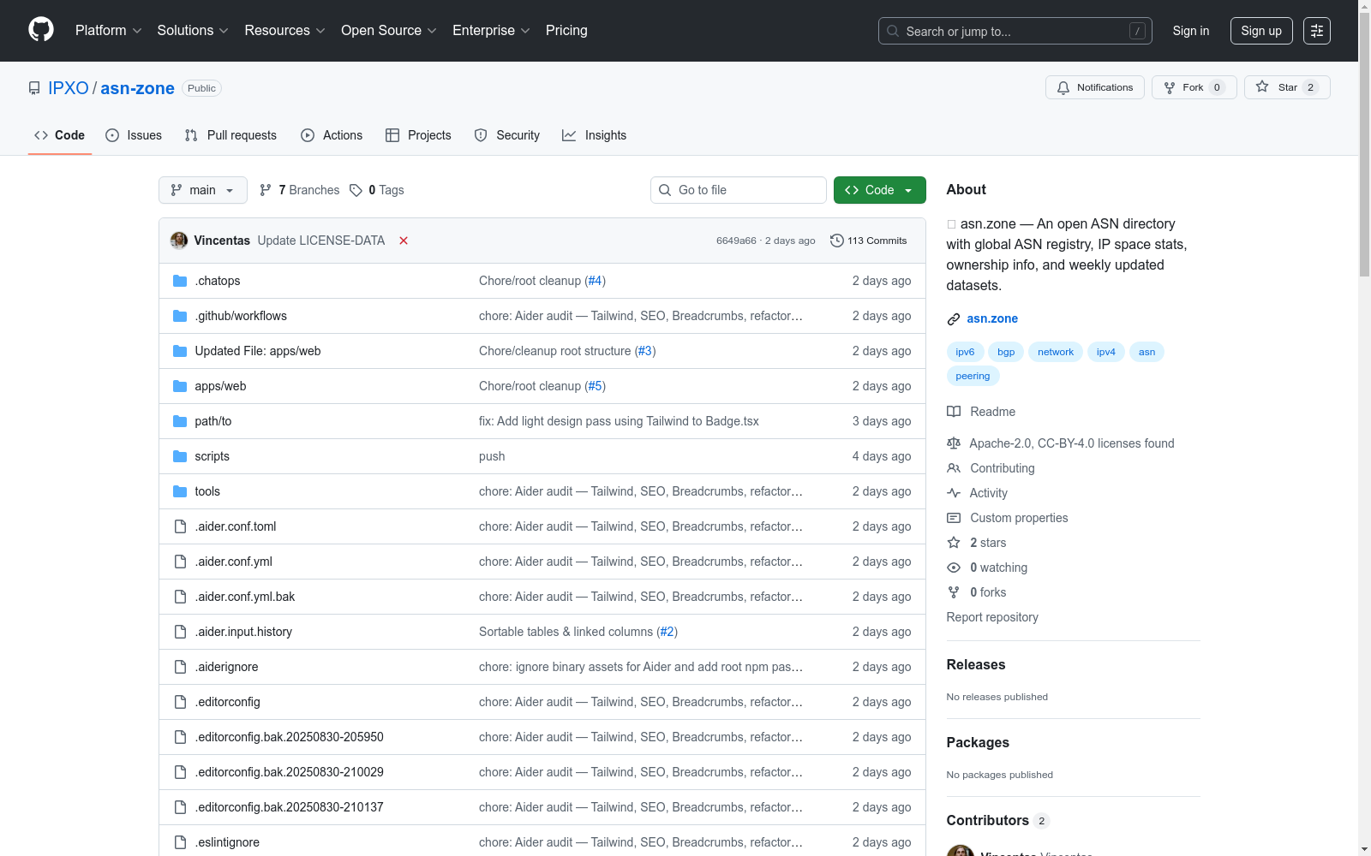1371x856 pixels.
Task: Click the star icon beside 2 stars
Action: coord(954,543)
